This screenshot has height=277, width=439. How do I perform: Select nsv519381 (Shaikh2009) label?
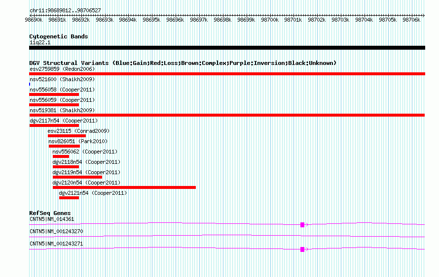62,110
